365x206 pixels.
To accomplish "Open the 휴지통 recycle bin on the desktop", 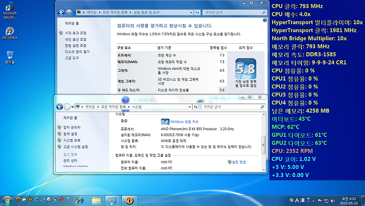I will pyautogui.click(x=10, y=57).
